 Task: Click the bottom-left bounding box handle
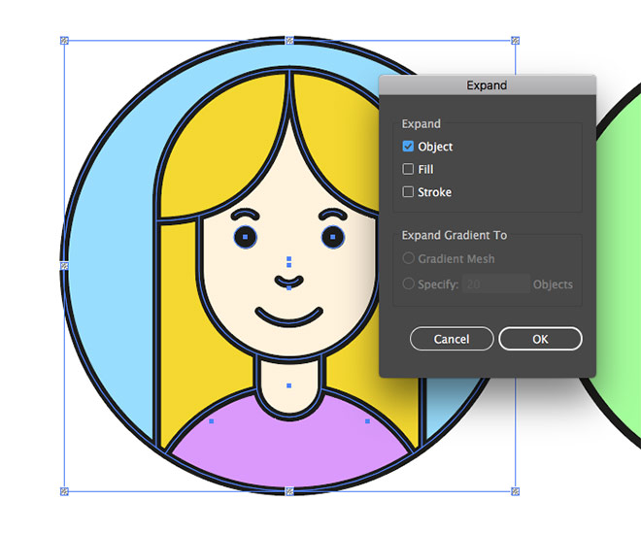click(x=64, y=491)
